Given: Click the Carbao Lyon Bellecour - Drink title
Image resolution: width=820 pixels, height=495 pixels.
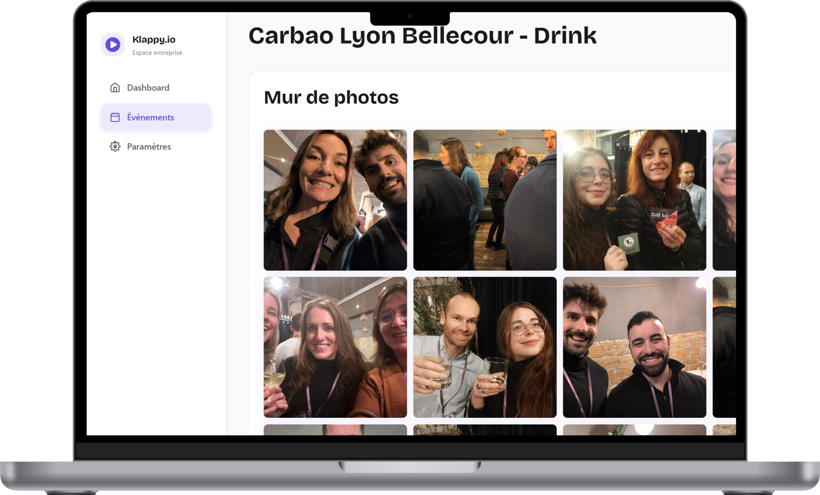Looking at the screenshot, I should (422, 36).
